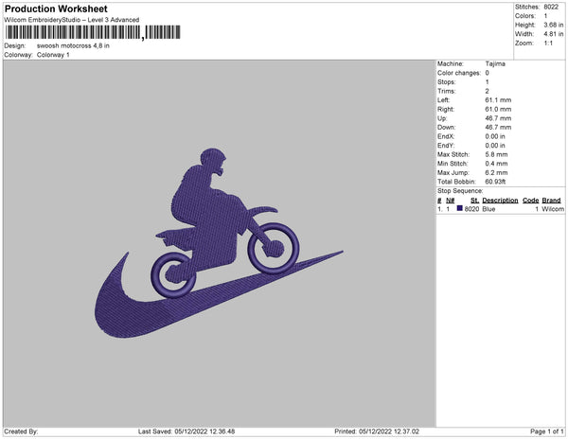
Task: Click the St. column header
Action: [x=474, y=201]
